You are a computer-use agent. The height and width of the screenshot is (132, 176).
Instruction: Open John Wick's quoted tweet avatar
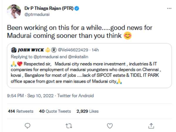point(13,49)
